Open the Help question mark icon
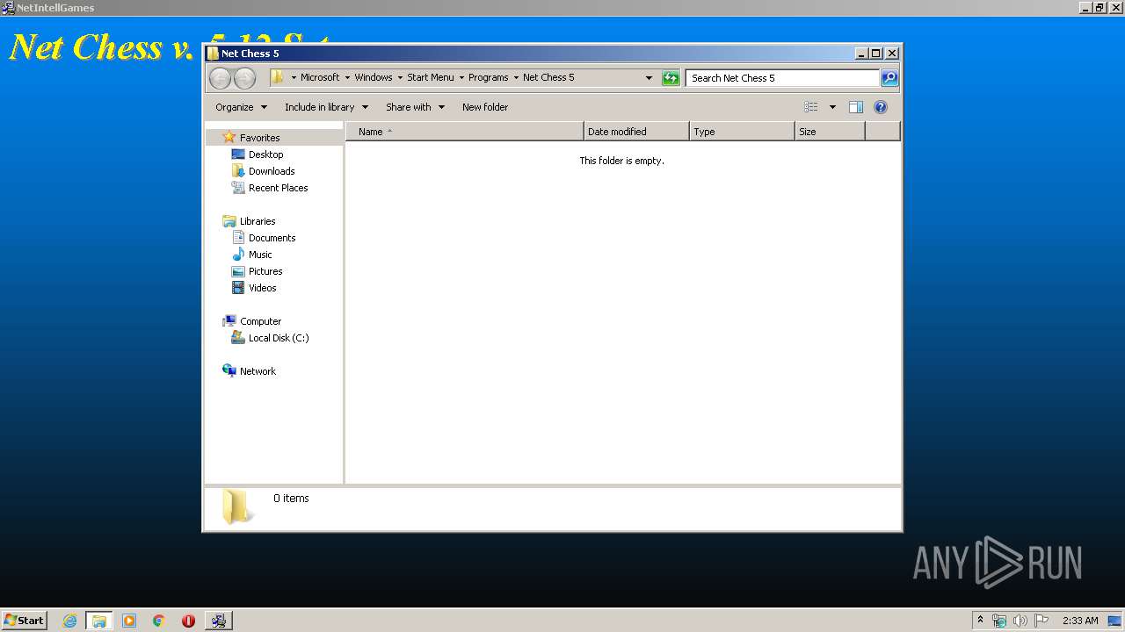The width and height of the screenshot is (1125, 632). [x=881, y=107]
